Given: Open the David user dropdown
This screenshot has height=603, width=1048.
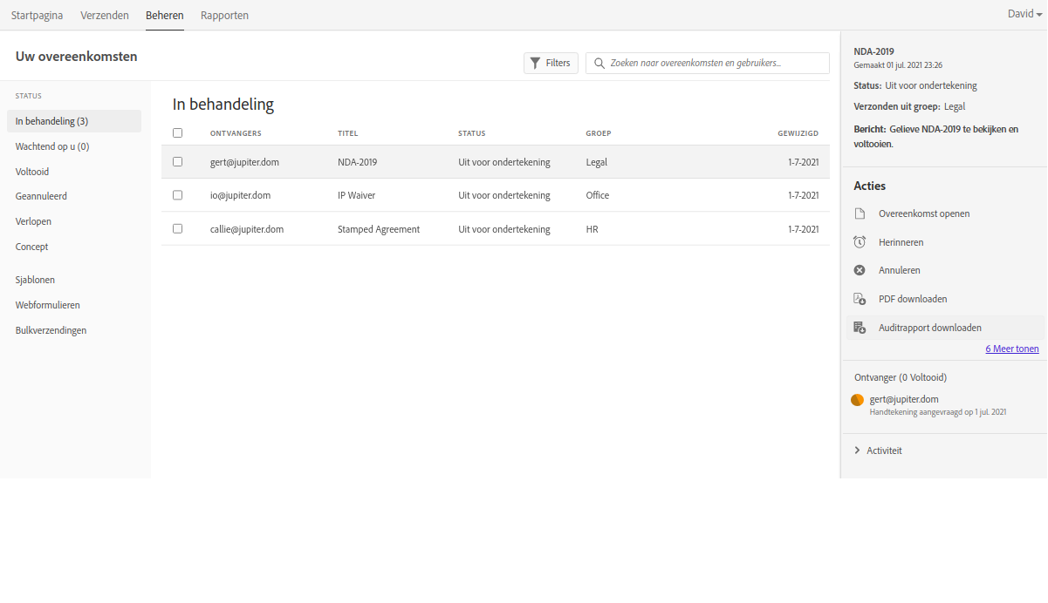Looking at the screenshot, I should coord(1024,15).
